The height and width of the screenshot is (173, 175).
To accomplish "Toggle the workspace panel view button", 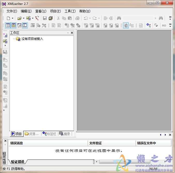I will pos(8,25).
